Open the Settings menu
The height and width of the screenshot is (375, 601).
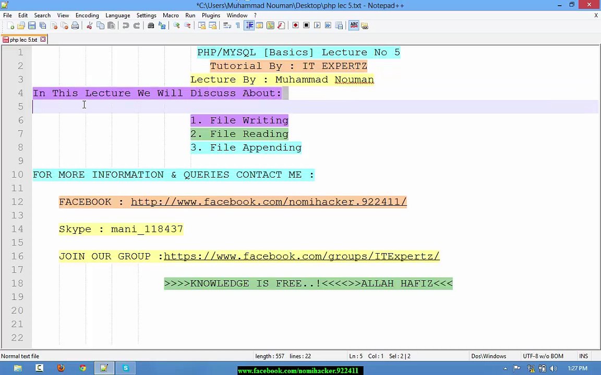[x=147, y=15]
